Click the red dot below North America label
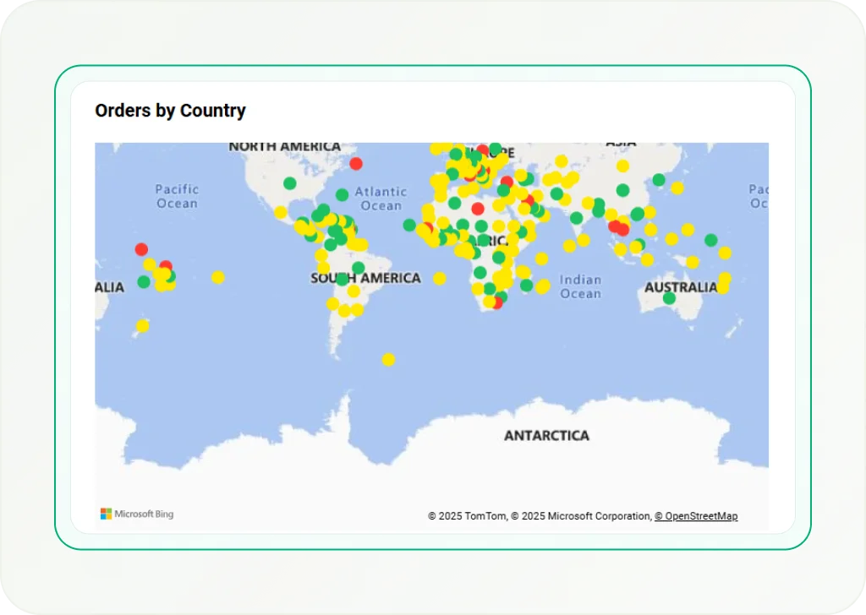The height and width of the screenshot is (615, 866). (356, 163)
